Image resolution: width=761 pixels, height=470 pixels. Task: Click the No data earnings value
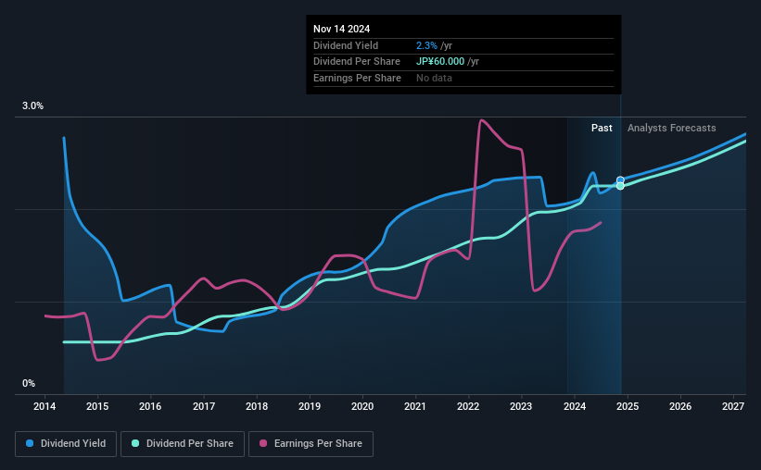[434, 78]
